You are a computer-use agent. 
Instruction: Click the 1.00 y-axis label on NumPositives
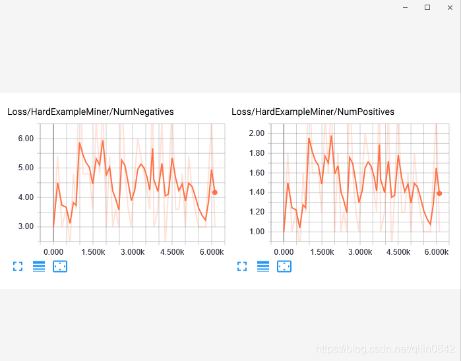point(257,232)
